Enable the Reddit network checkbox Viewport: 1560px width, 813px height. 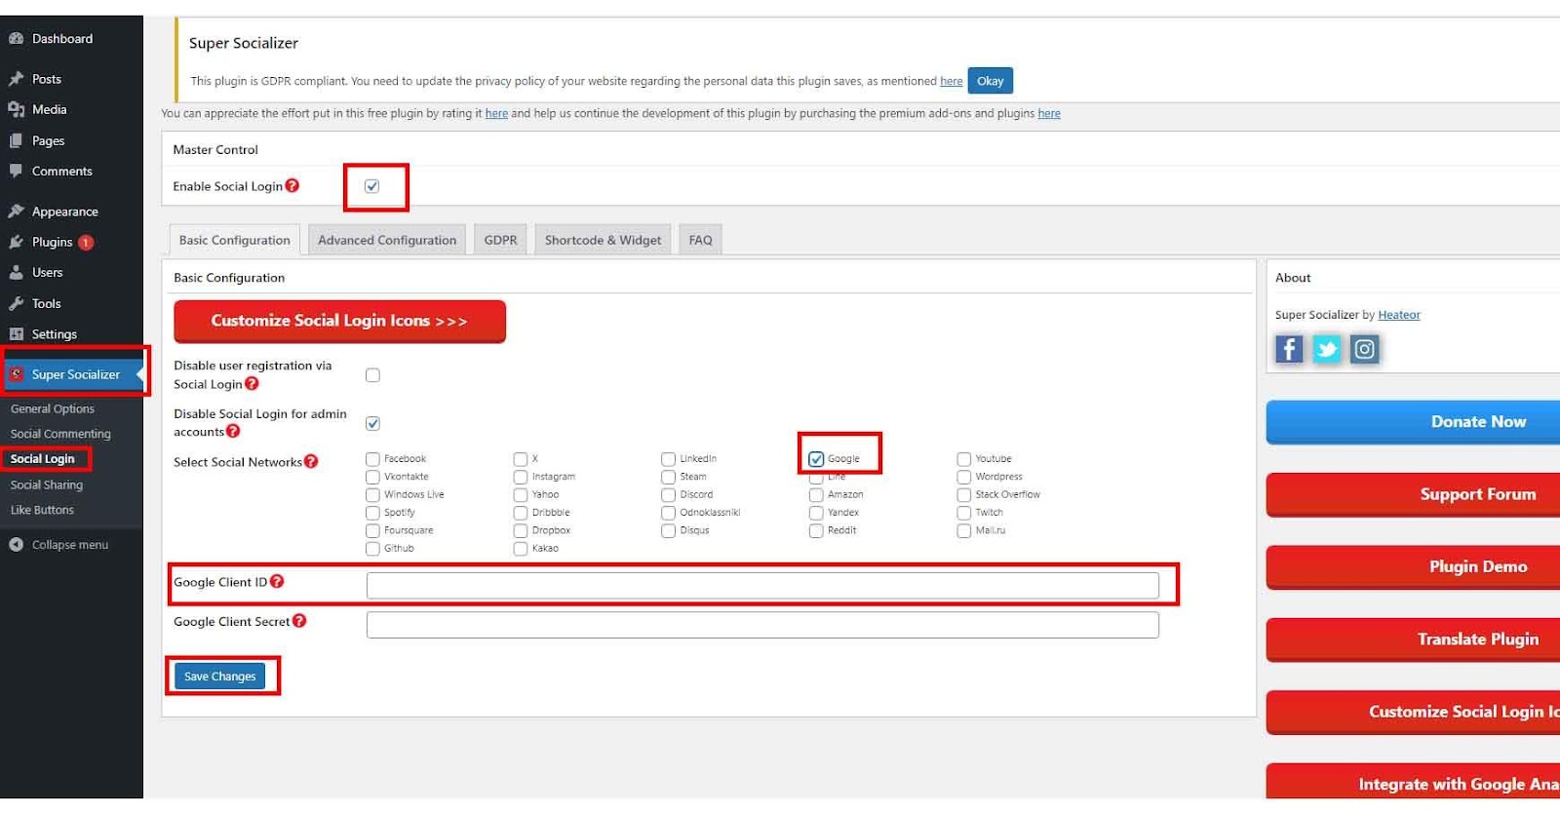point(816,531)
